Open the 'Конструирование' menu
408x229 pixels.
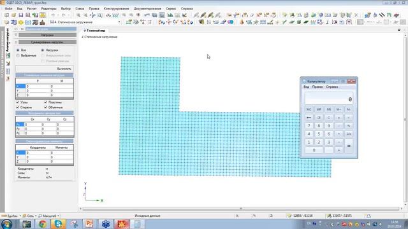(x=116, y=8)
